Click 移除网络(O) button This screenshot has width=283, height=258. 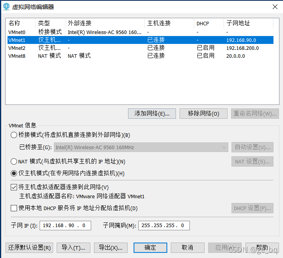pos(203,114)
